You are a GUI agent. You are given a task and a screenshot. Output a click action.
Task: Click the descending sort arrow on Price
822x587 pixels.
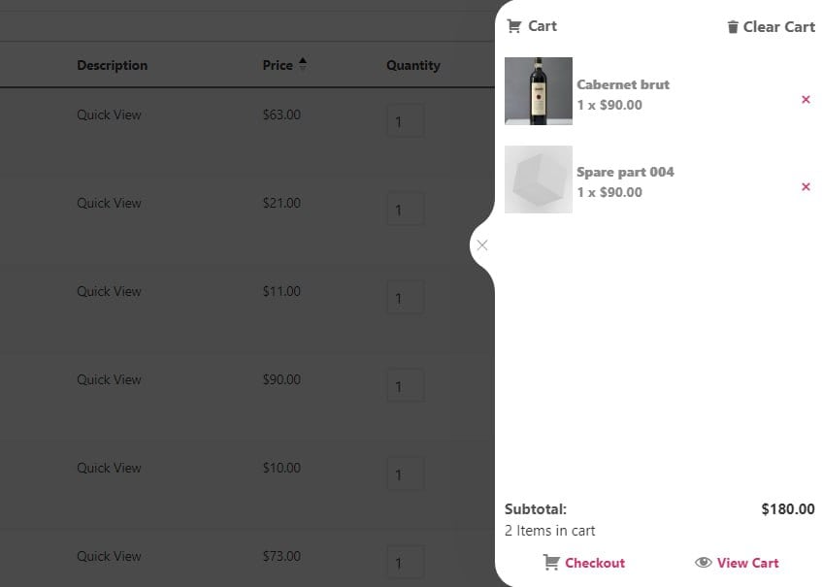tap(302, 69)
